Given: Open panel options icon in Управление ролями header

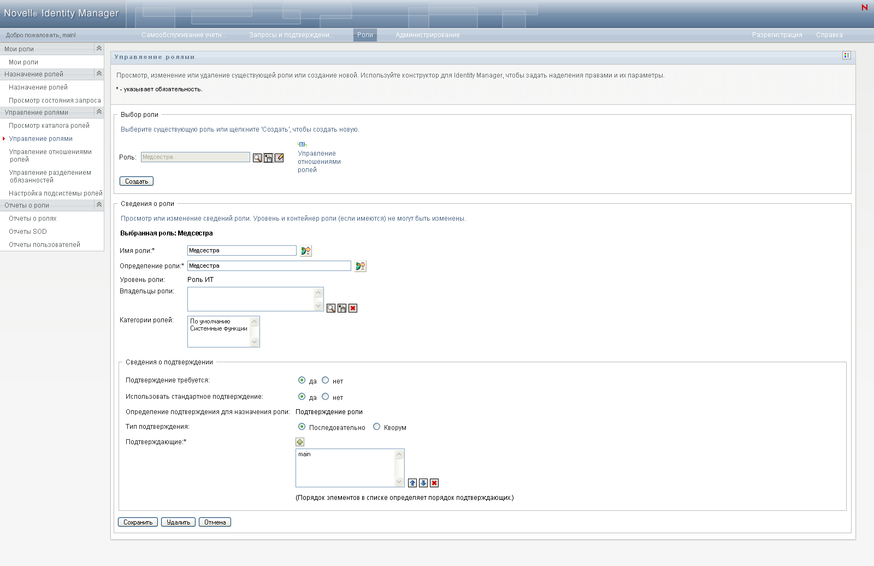Looking at the screenshot, I should pyautogui.click(x=847, y=55).
